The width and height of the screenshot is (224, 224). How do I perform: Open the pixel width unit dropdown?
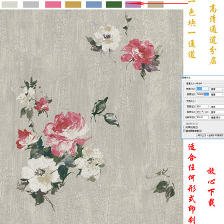[x=217, y=89]
